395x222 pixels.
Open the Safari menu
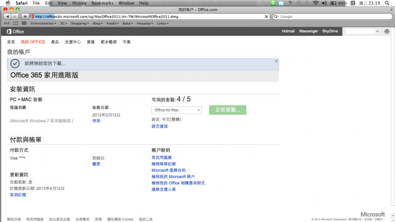pos(22,3)
